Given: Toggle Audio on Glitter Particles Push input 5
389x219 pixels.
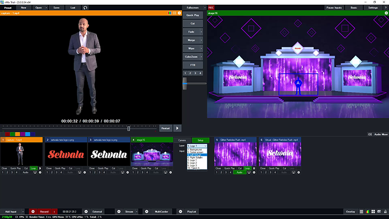Looking at the screenshot, I should pyautogui.click(x=239, y=172).
